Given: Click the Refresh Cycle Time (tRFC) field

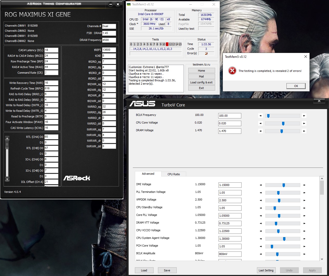Looking at the screenshot, I should tap(51, 89).
